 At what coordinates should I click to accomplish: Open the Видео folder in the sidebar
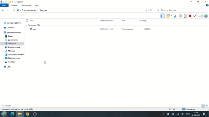tap(11, 36)
